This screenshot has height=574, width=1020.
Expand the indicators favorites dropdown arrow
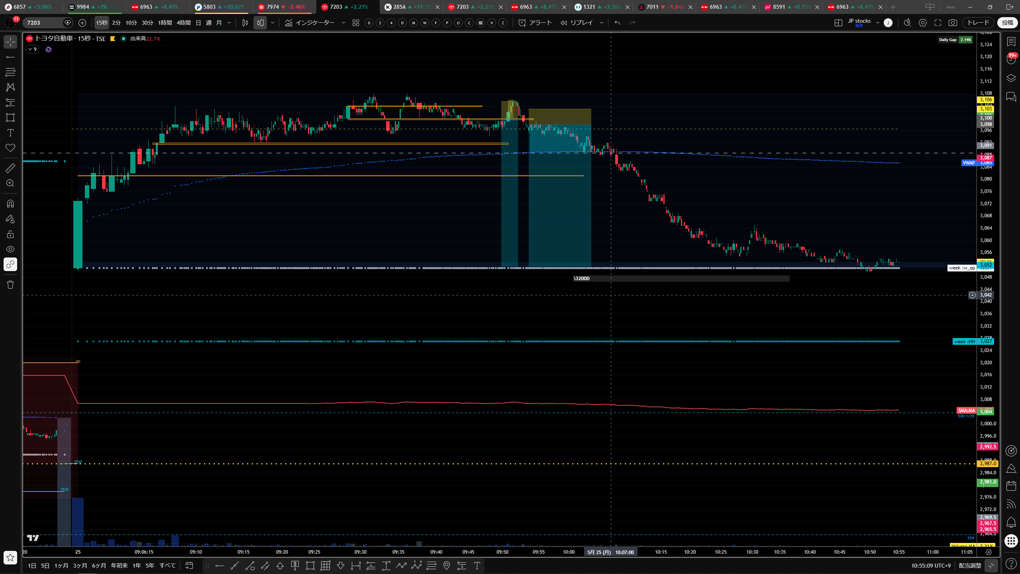pyautogui.click(x=343, y=23)
